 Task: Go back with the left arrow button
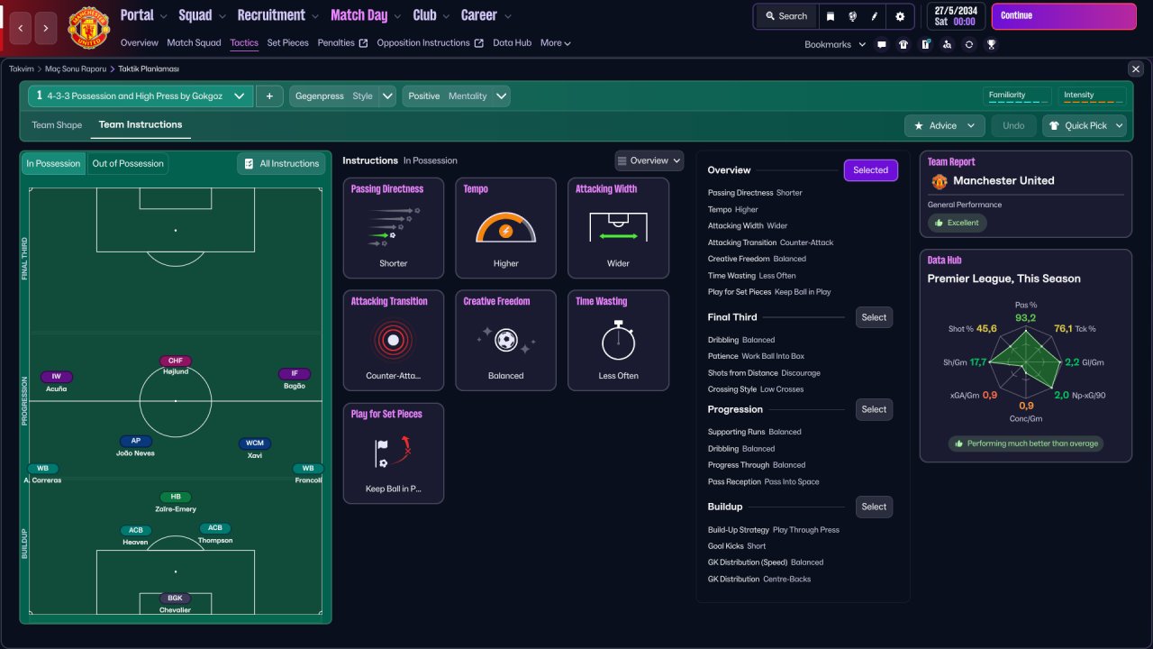pyautogui.click(x=21, y=28)
